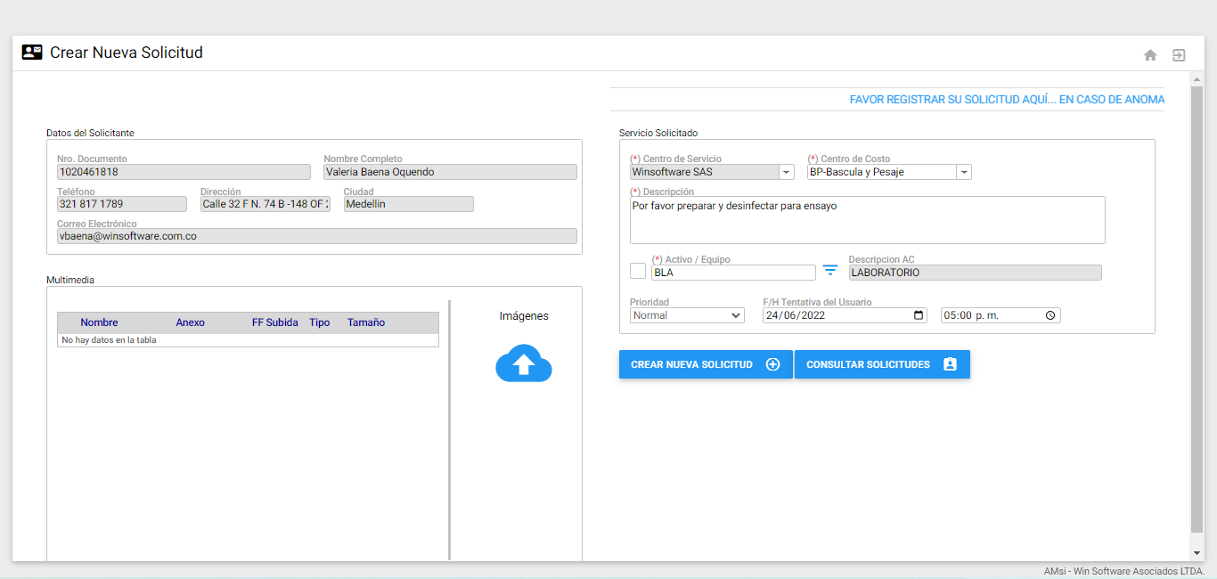Sort table by FF Subida column header
1217x579 pixels.
pyautogui.click(x=275, y=322)
